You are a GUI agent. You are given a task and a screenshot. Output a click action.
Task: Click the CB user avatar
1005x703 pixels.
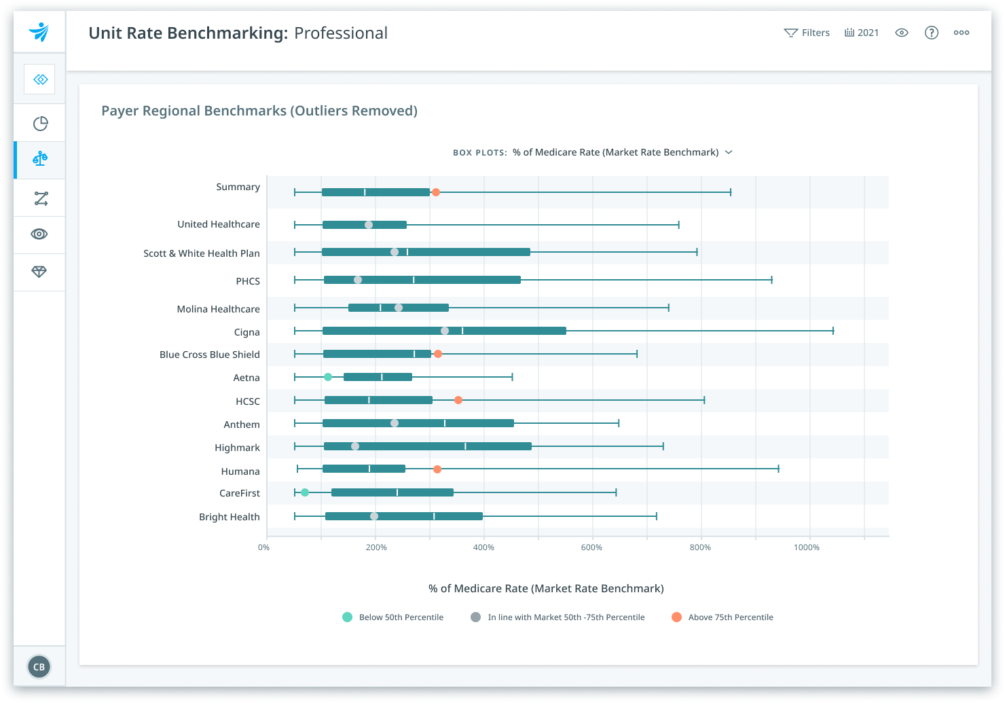(x=39, y=667)
